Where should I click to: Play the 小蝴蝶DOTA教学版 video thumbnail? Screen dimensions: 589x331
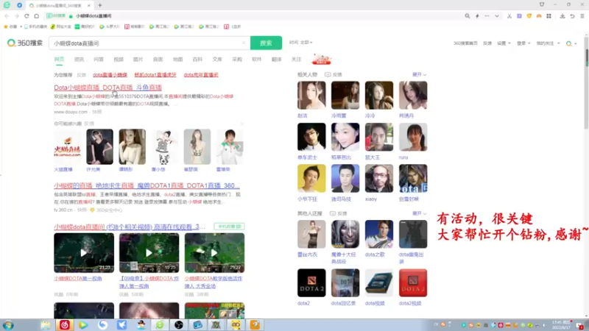click(x=214, y=252)
